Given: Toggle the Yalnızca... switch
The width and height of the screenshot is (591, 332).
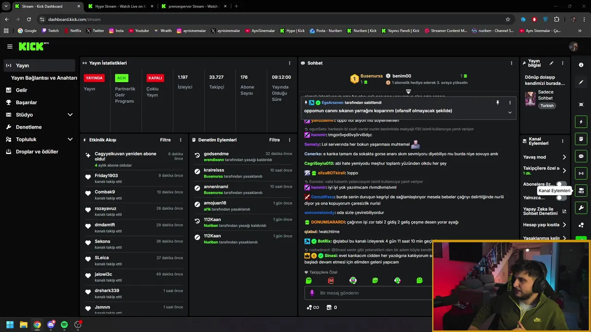Looking at the screenshot, I should click(561, 198).
